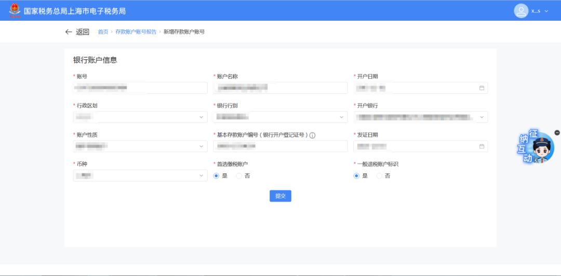Click the back arrow icon
Image resolution: width=561 pixels, height=276 pixels.
[69, 32]
